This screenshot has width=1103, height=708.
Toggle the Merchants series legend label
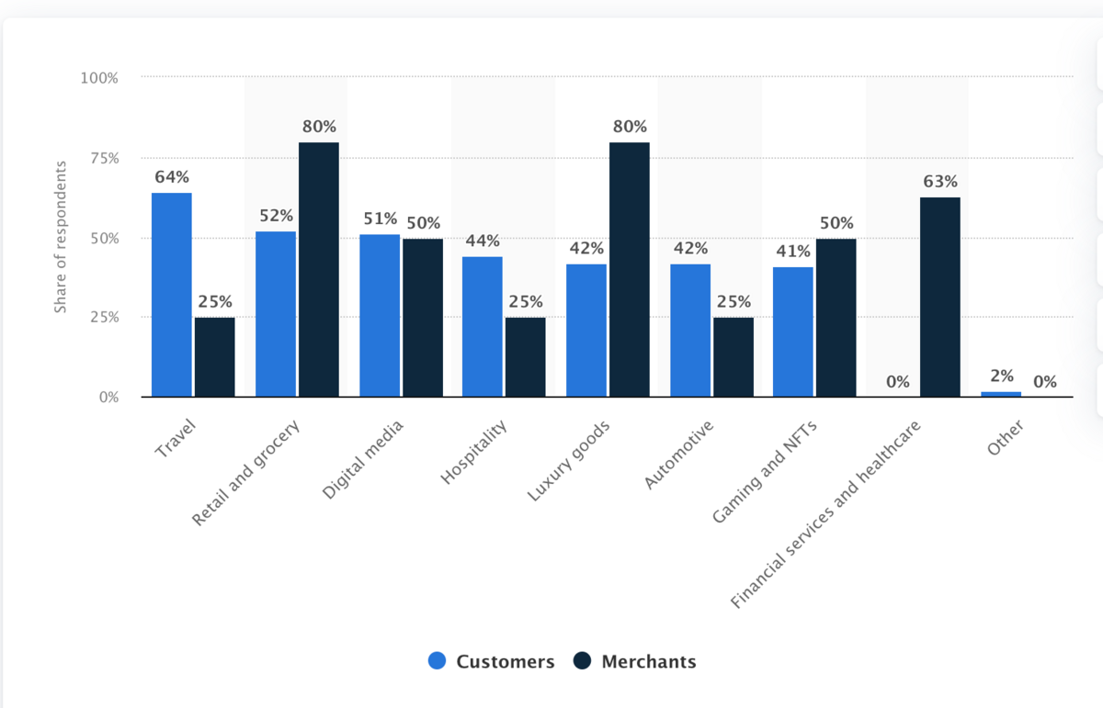point(648,661)
